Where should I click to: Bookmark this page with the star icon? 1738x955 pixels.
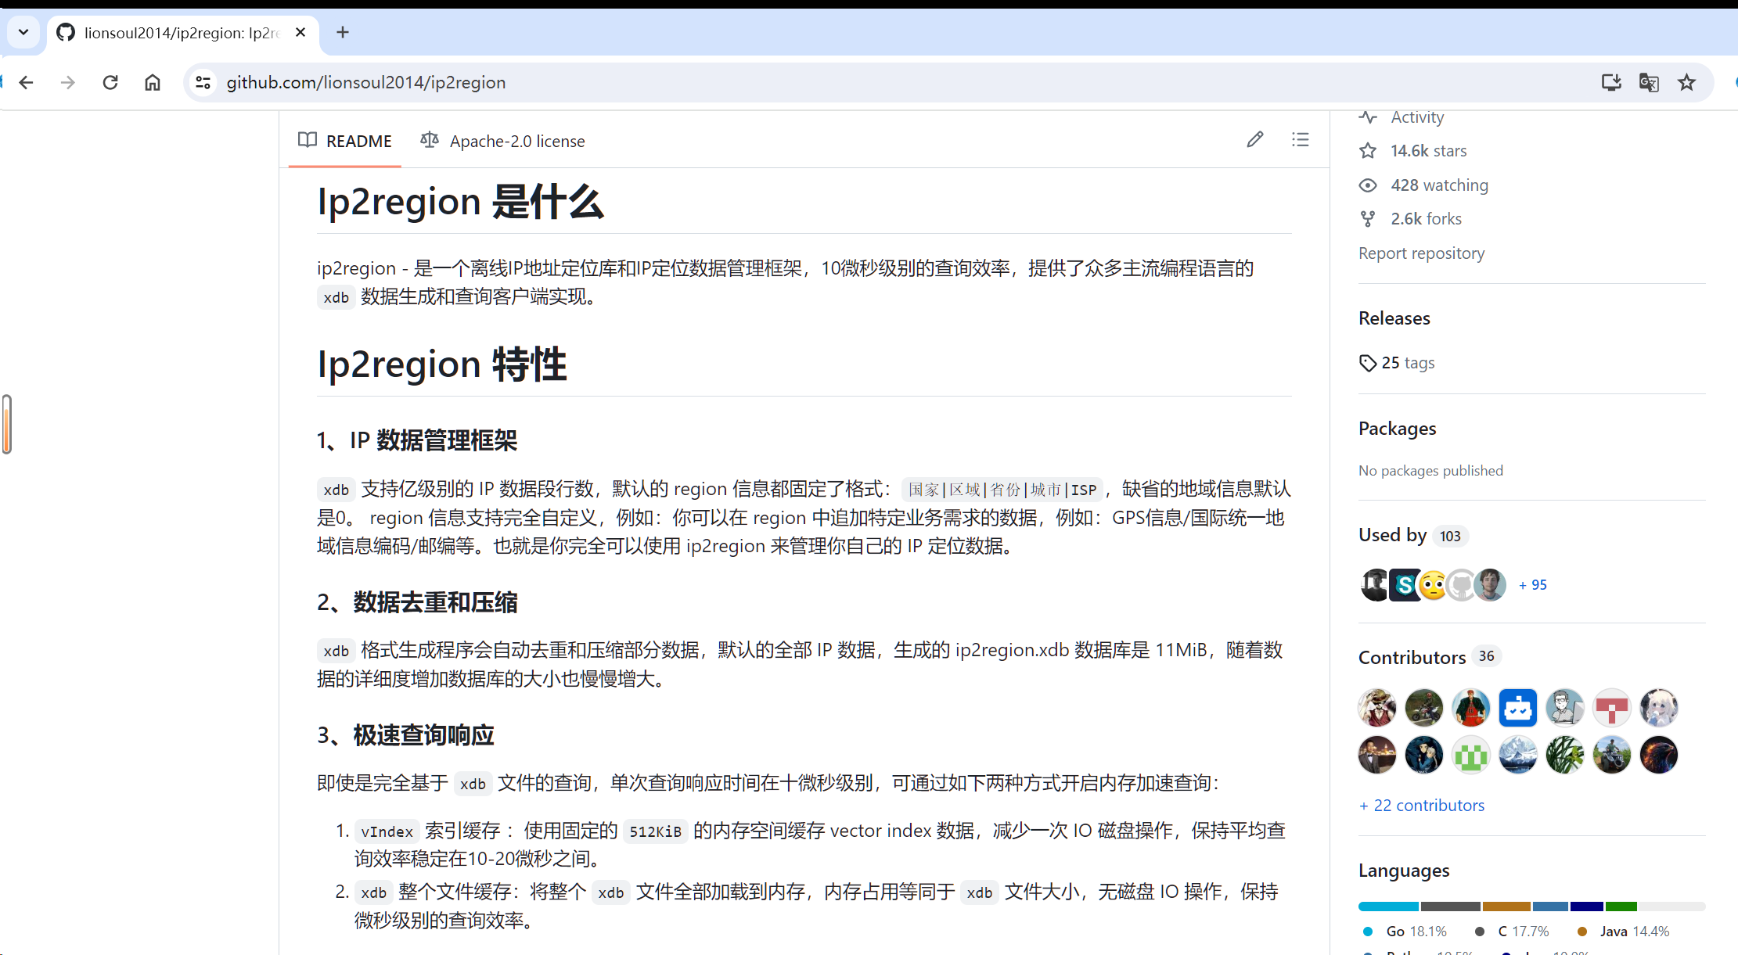click(x=1686, y=83)
